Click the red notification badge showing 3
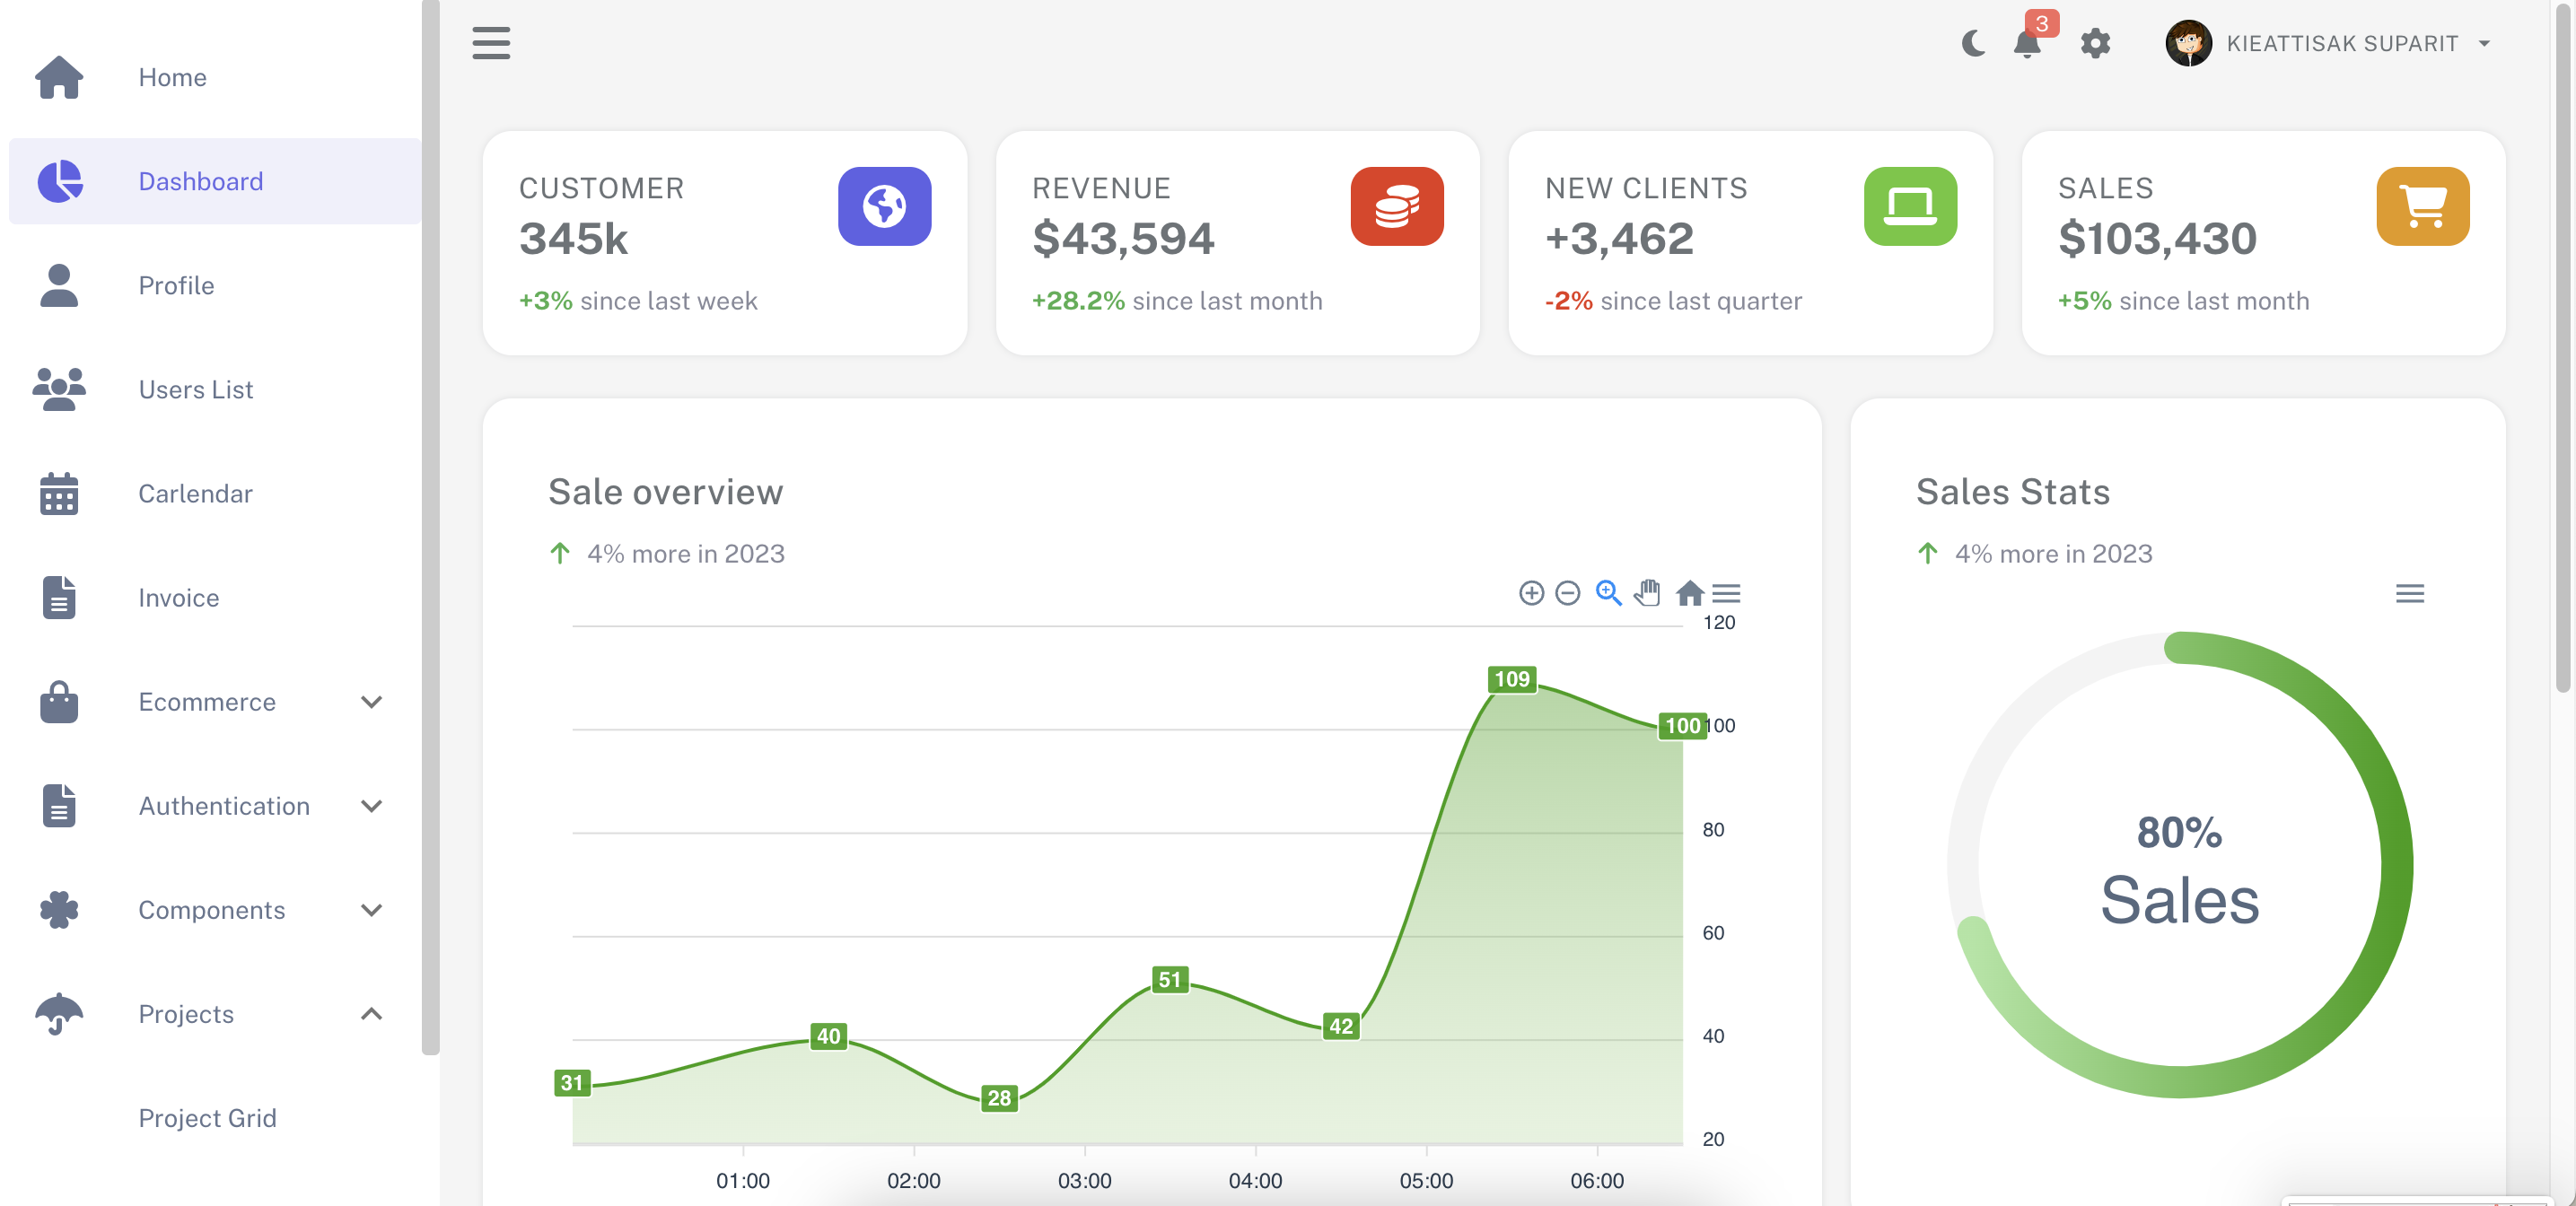This screenshot has height=1206, width=2576. [x=2042, y=23]
